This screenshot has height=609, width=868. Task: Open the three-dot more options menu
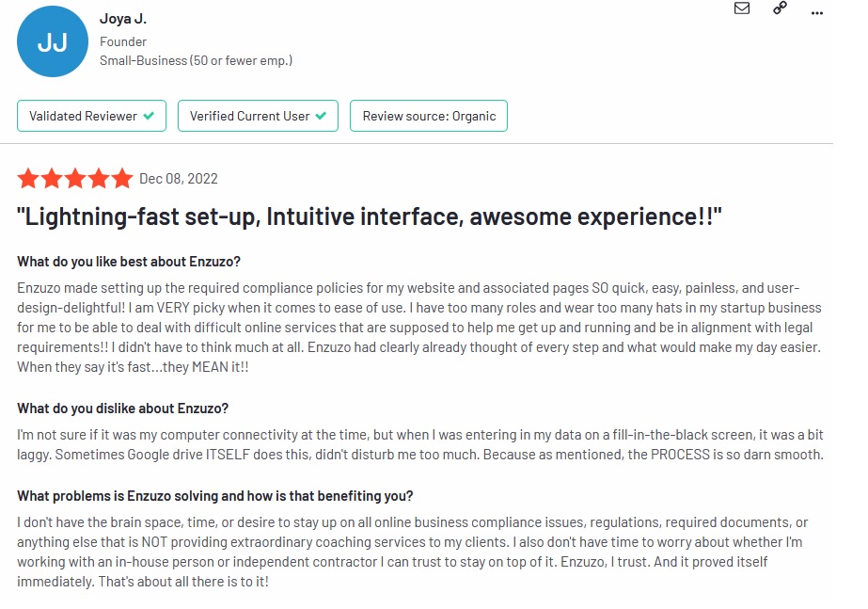coord(816,11)
